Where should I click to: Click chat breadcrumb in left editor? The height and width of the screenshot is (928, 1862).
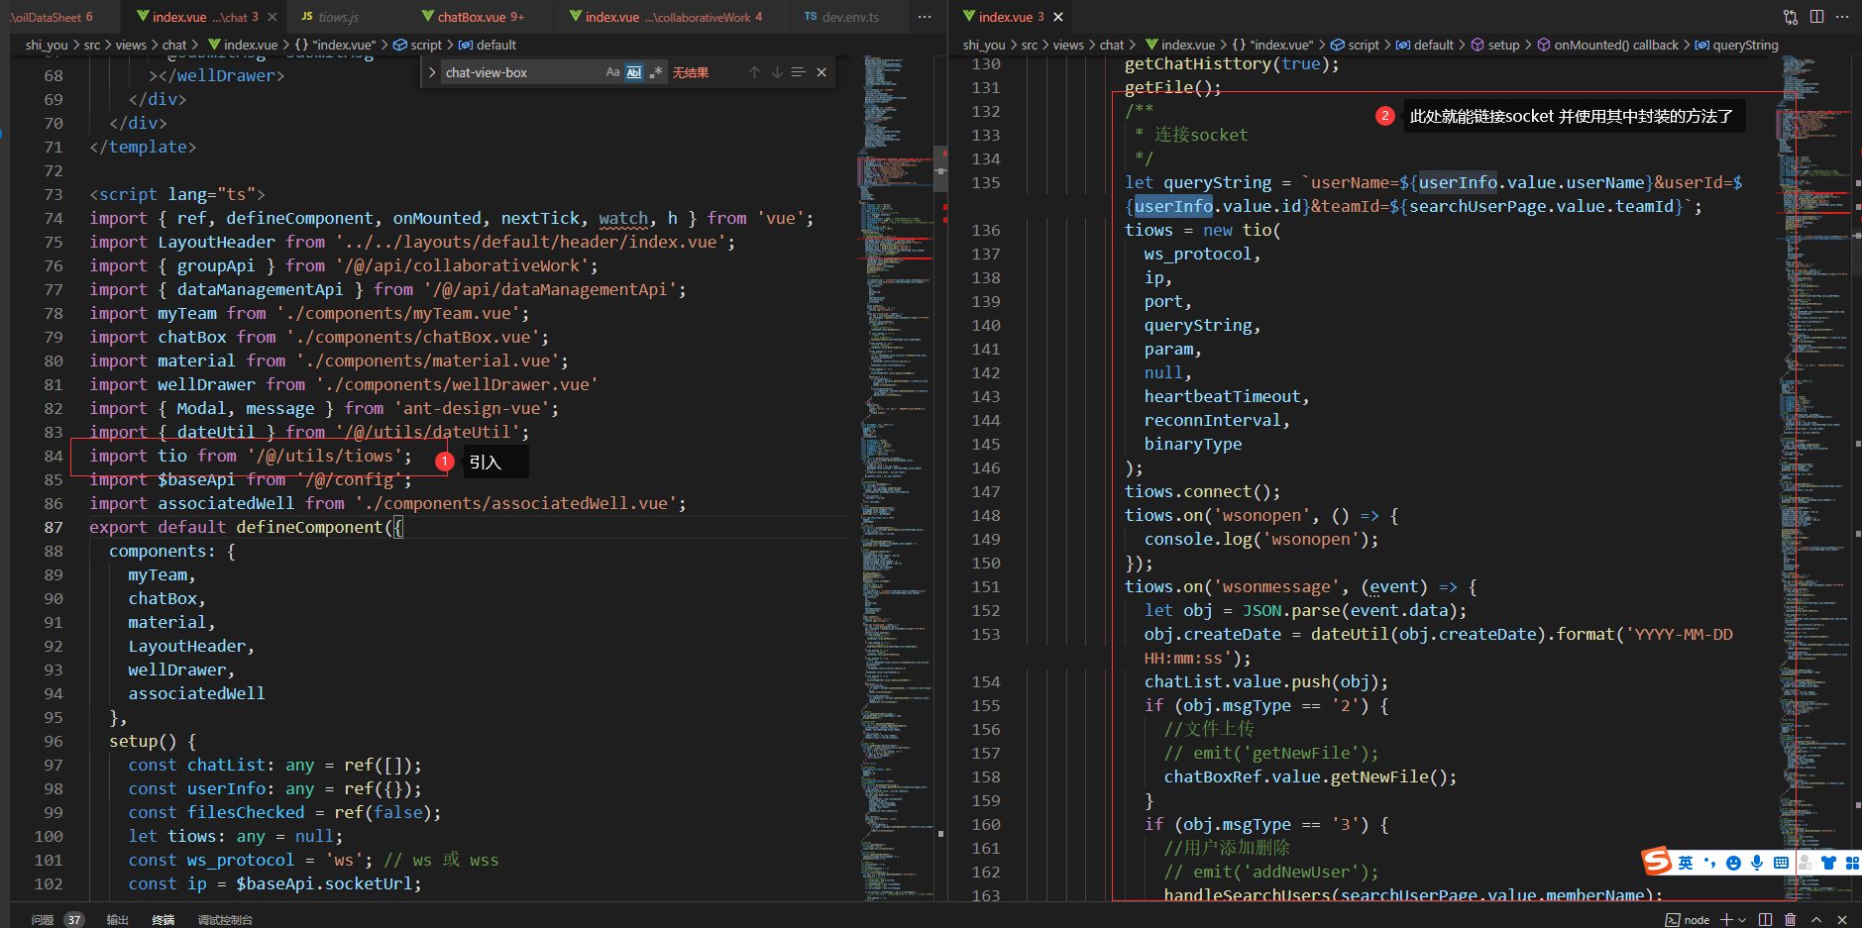(x=174, y=45)
